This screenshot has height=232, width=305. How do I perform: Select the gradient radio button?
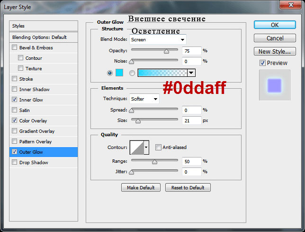132,73
